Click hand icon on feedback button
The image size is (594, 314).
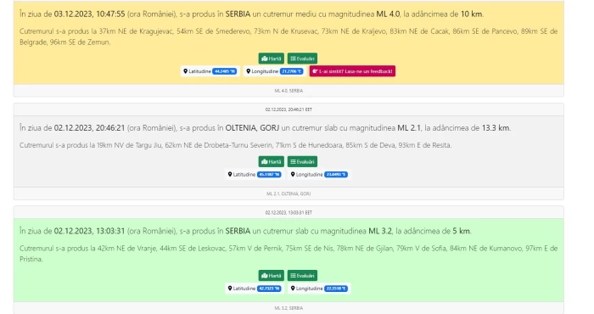pos(315,71)
